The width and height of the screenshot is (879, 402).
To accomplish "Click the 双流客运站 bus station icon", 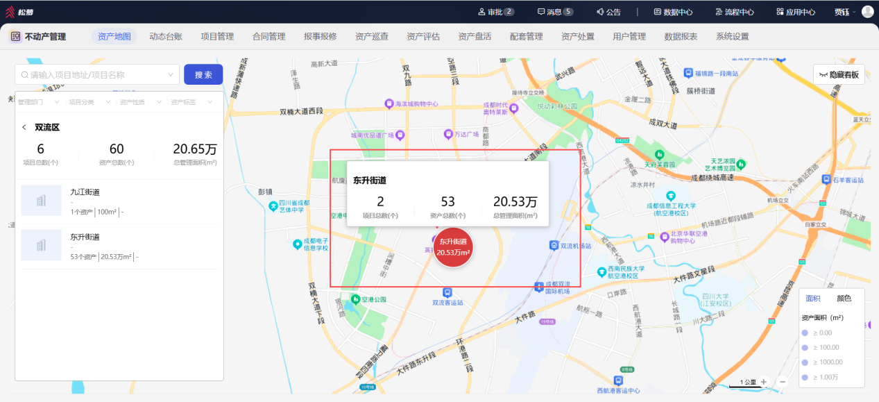I will (x=447, y=292).
